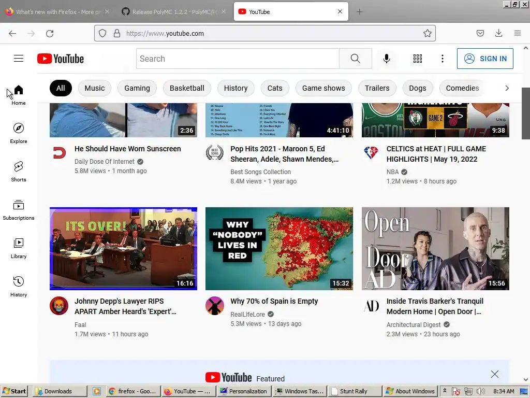Screen dimensions: 530x398
Task: Open the Windows Start menu
Action: (x=14, y=391)
